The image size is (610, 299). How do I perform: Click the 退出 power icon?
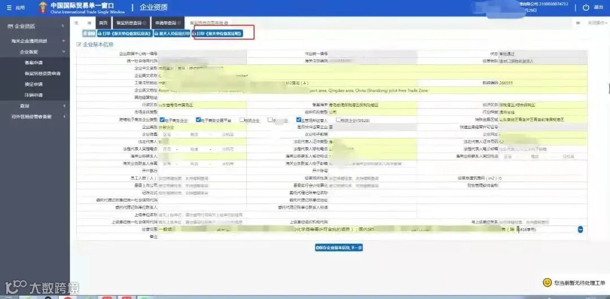pos(586,7)
